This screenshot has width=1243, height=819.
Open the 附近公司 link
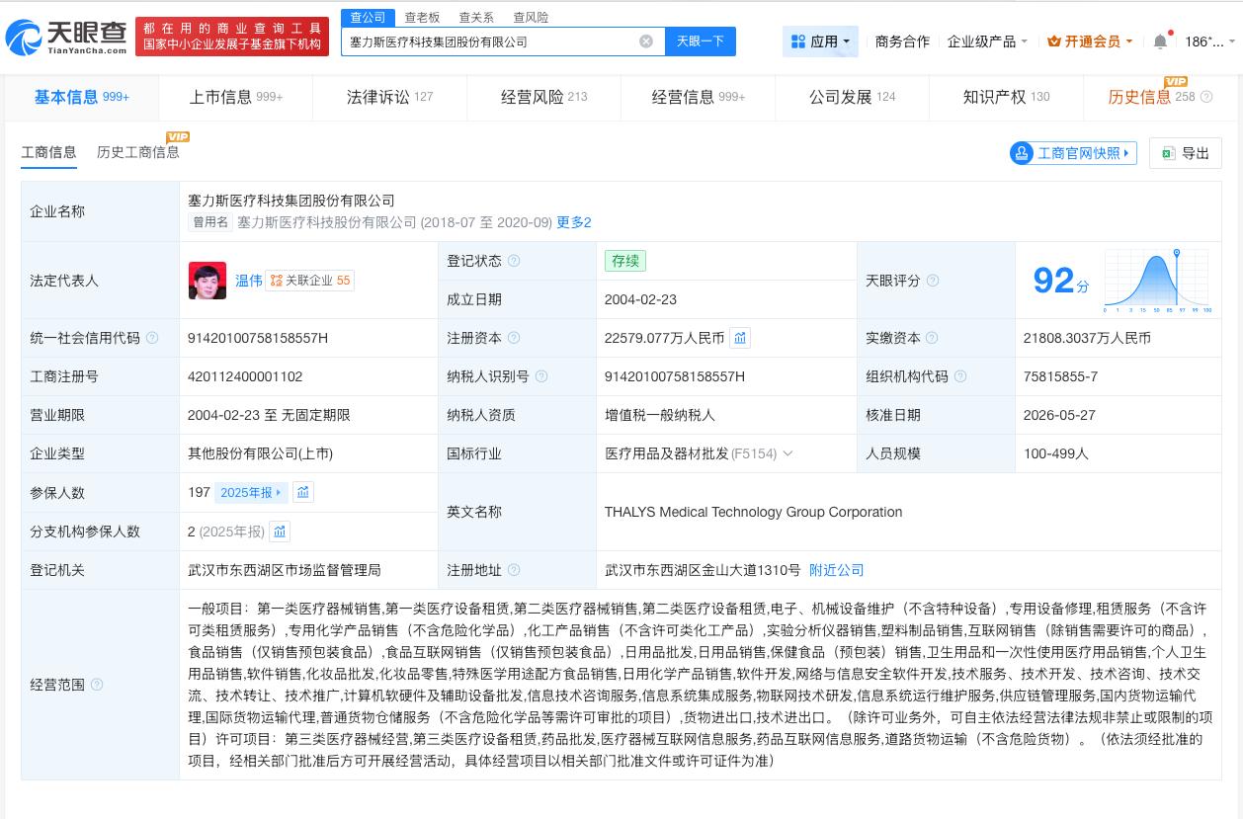click(x=836, y=570)
